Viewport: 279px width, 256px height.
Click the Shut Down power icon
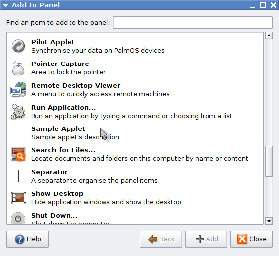pos(18,218)
